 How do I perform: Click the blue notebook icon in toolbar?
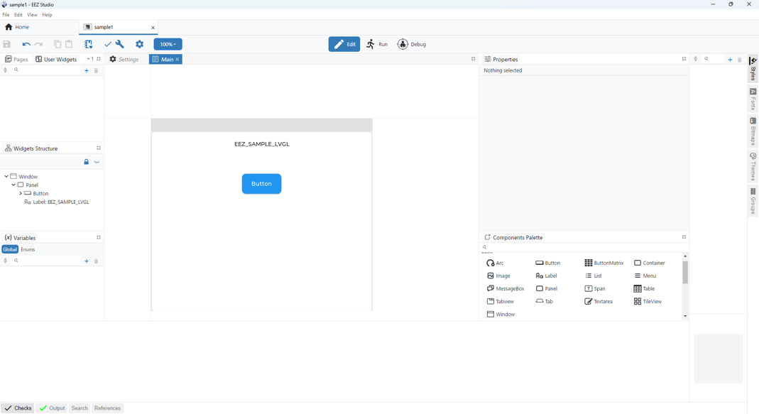point(89,44)
